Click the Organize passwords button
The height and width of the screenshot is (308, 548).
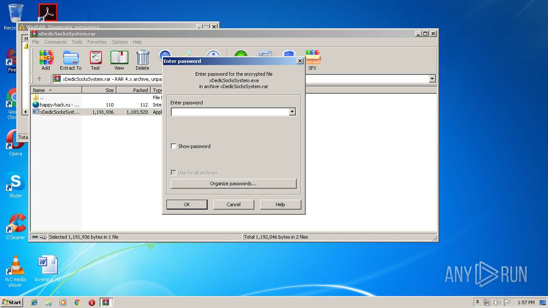point(233,184)
